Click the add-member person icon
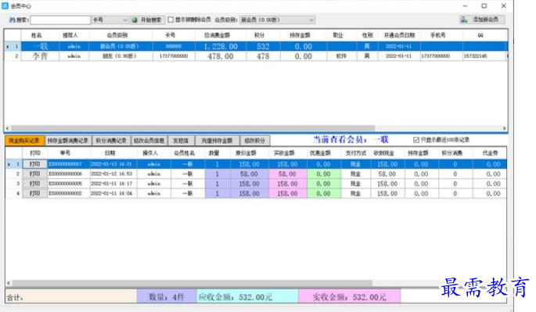Viewport: 536px width, 312px height. tap(464, 20)
